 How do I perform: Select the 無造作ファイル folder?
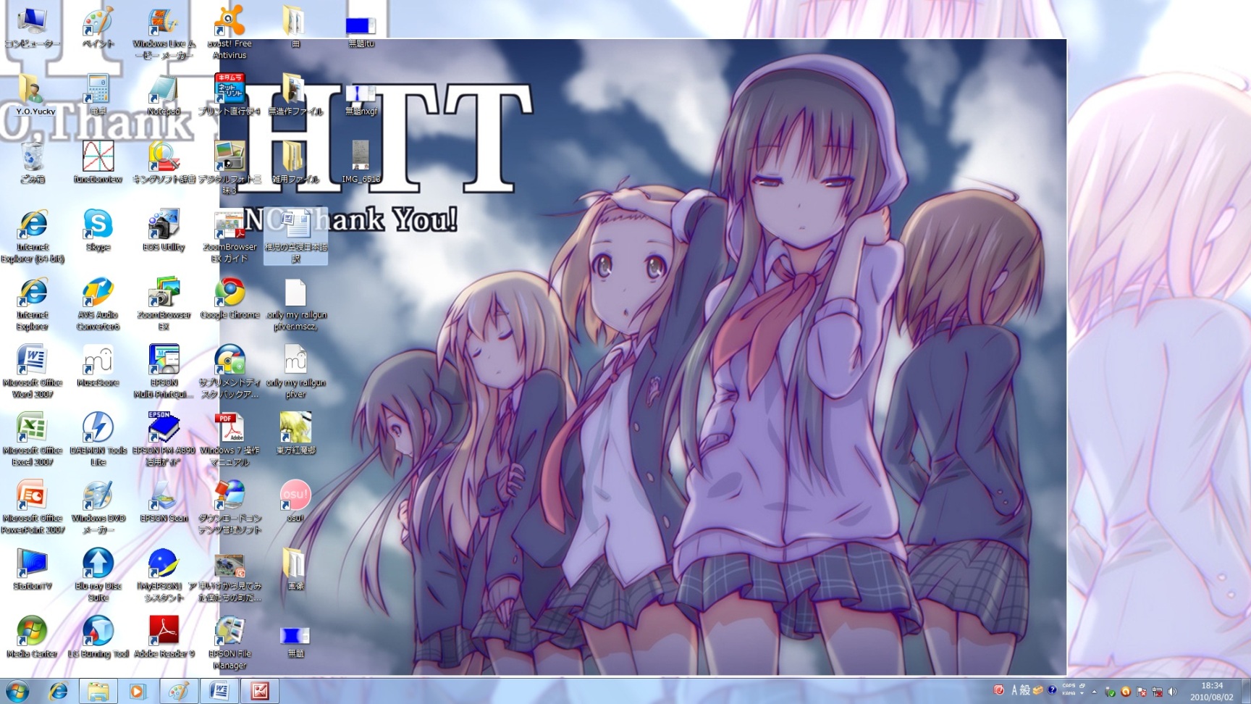[295, 96]
